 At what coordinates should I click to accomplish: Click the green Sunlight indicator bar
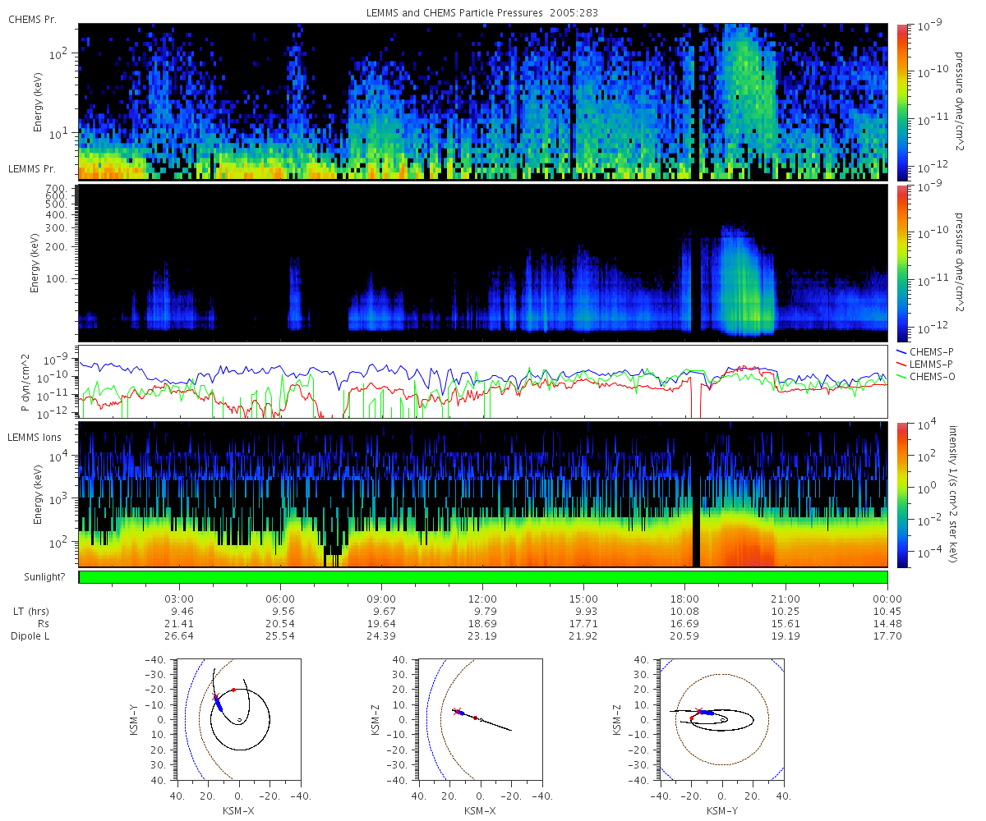click(483, 577)
